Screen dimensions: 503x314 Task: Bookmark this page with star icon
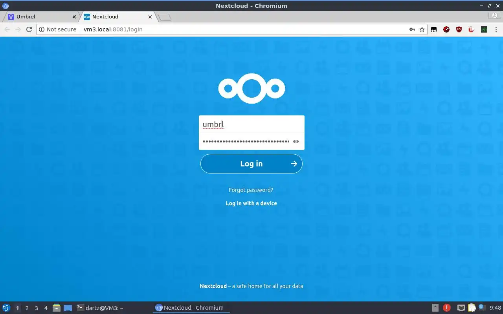422,29
